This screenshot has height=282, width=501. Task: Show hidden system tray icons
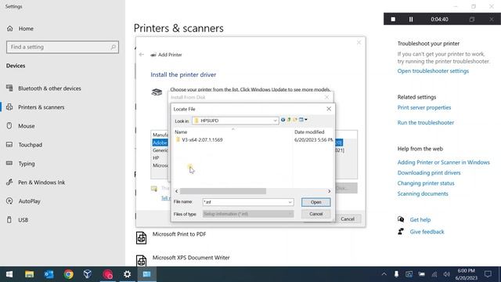[x=384, y=274]
